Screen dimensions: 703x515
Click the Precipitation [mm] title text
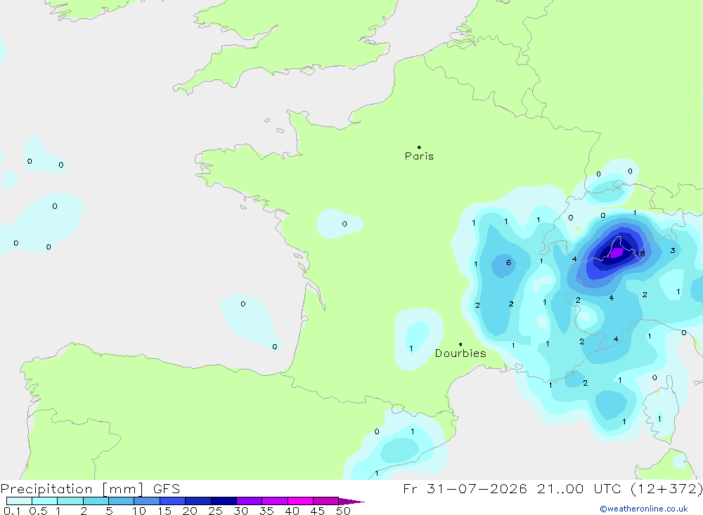72,489
